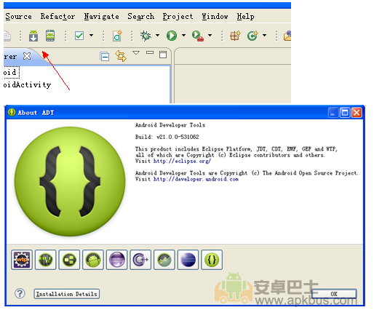Click the green waveform feature icon button
Viewport: 374px width, 318px height.
pos(46,260)
